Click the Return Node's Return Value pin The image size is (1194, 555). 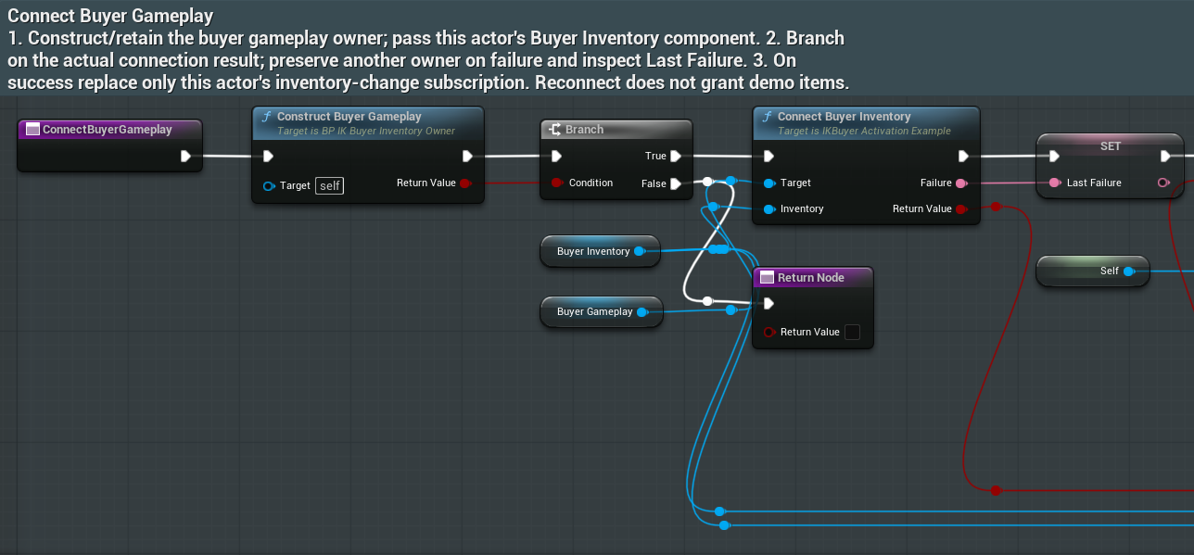[769, 332]
